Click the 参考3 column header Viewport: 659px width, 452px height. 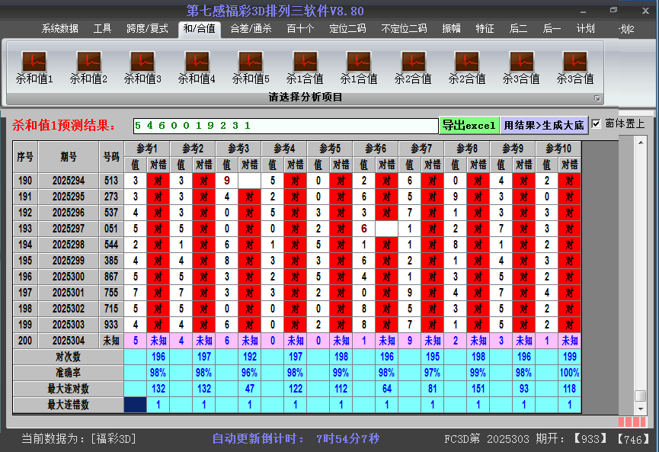[x=238, y=148]
